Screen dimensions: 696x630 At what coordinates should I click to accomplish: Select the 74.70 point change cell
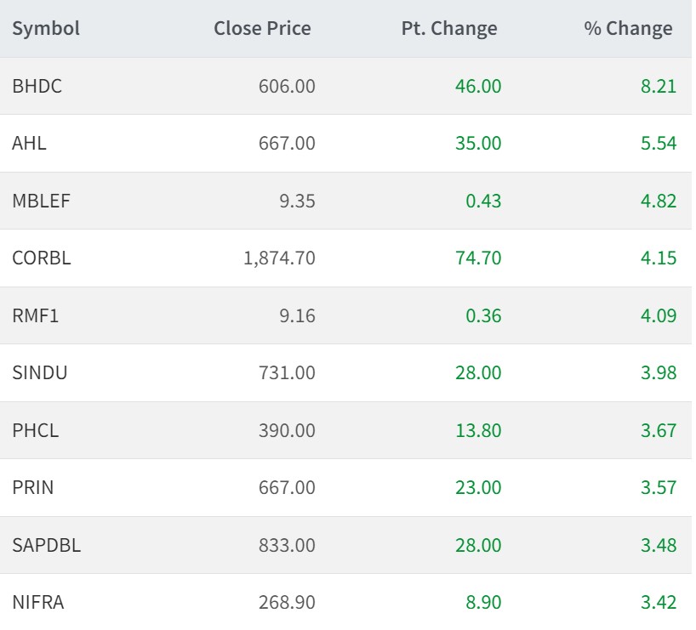pyautogui.click(x=478, y=258)
